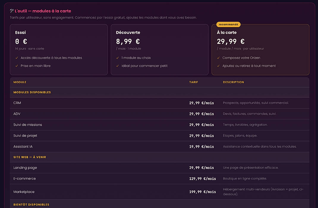The width and height of the screenshot is (318, 208).
Task: Click the 'MODULES DISPONIBLES' section header
Action: coord(32,92)
